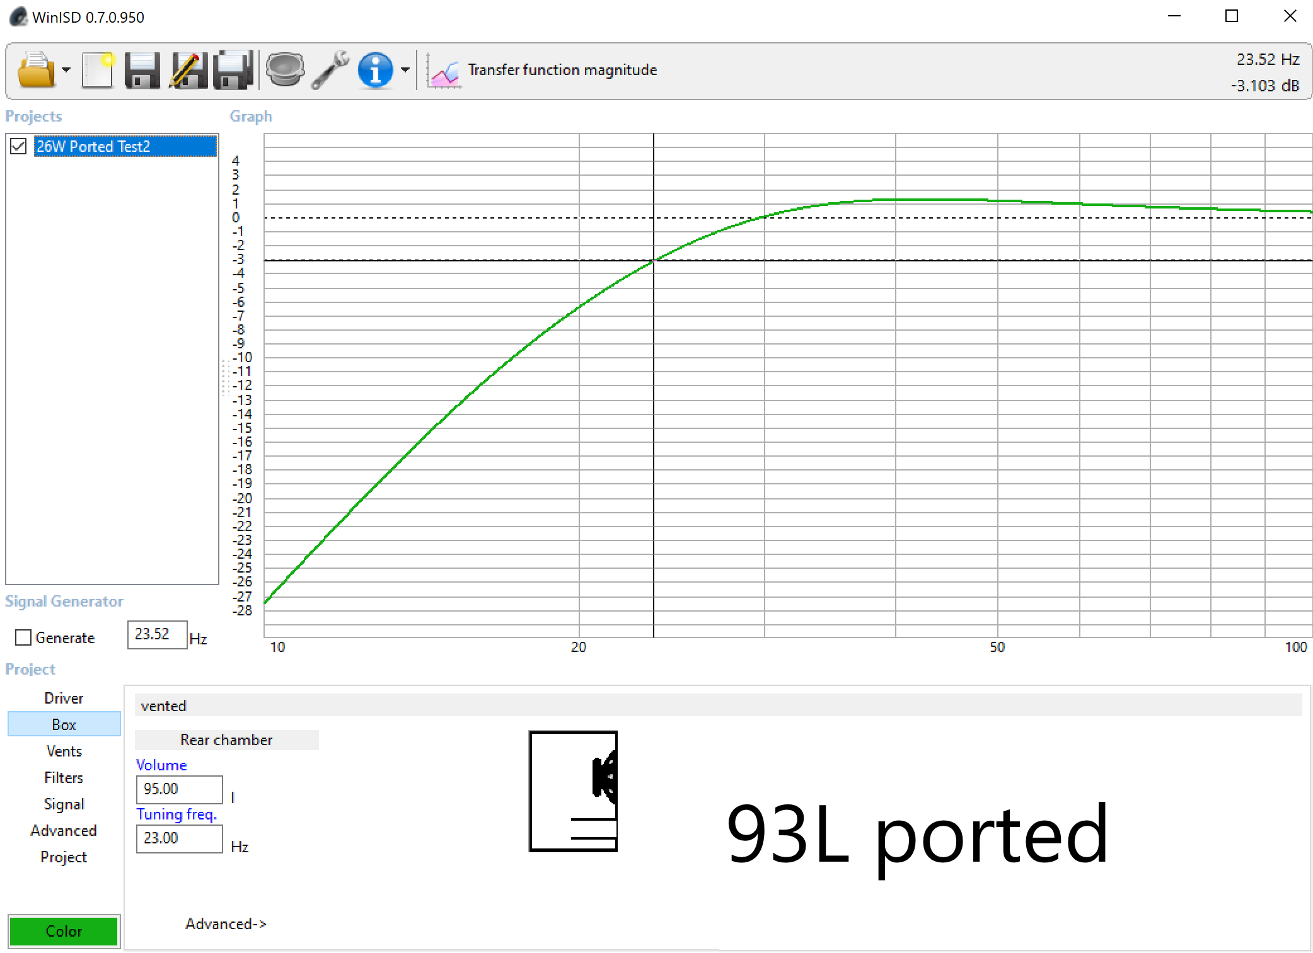Maximize the WinISD window
Screen dimensions: 1313x953
(x=1232, y=16)
